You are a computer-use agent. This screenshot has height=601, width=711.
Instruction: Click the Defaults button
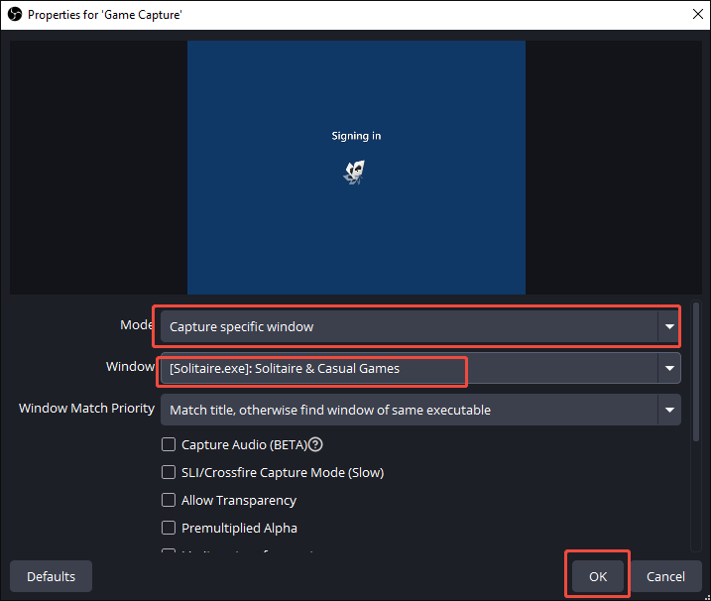coord(51,576)
